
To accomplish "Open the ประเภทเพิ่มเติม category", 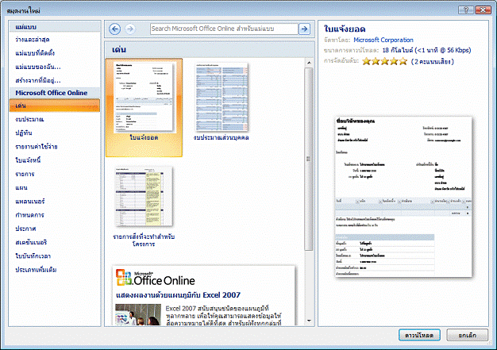I will [36, 270].
